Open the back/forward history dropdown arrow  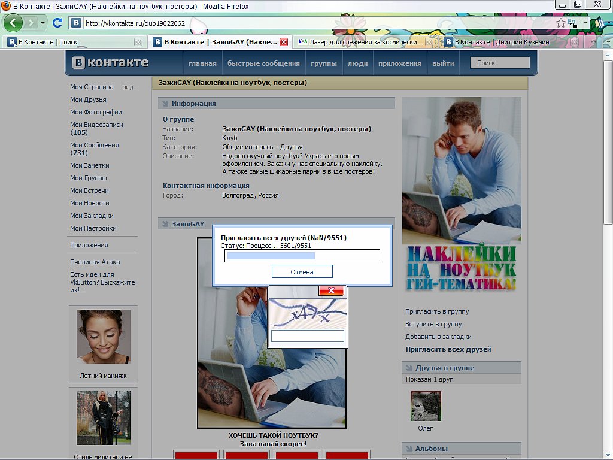[43, 23]
